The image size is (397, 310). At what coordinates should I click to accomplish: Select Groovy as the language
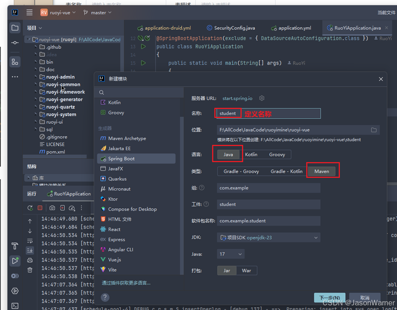[277, 155]
